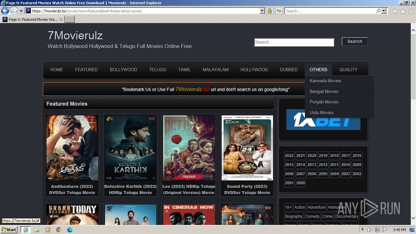Select the Comedy genre tag
The width and height of the screenshot is (416, 234).
click(312, 216)
